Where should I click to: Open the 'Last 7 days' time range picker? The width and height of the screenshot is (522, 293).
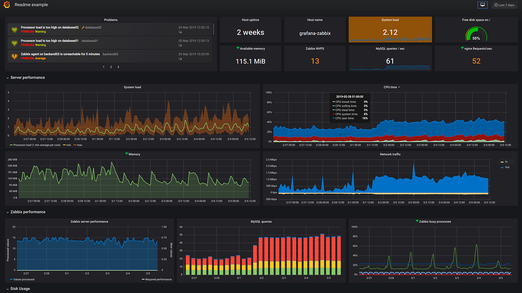pos(504,5)
